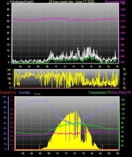This screenshot has height=157, width=132.
Task: Click the "Windspeed (mph)" chart title
Action: pos(22,2)
